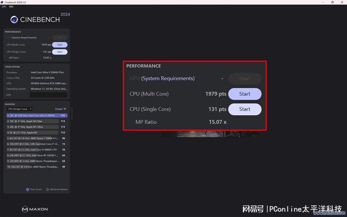This screenshot has width=347, height=217.
Task: Minimize the Cinebench window
Action: click(323, 2)
